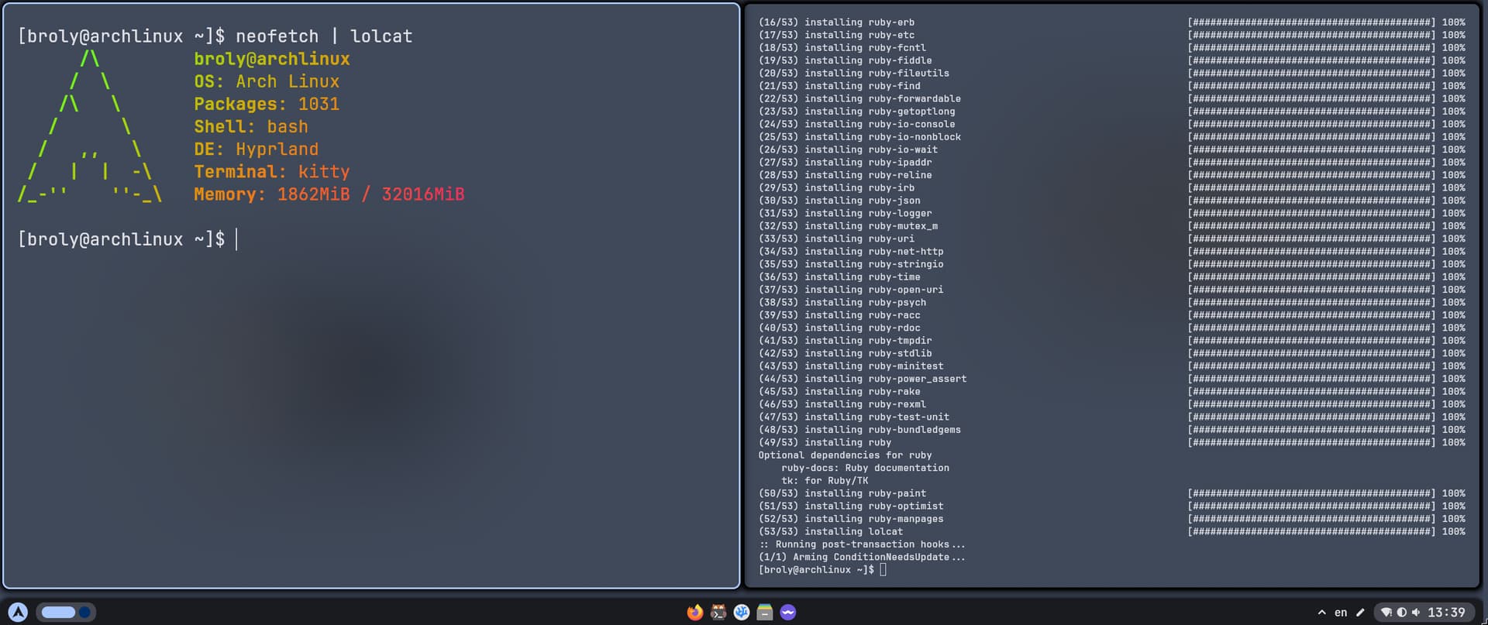The image size is (1488, 625).
Task: Expand the system tray chevron
Action: (1321, 613)
